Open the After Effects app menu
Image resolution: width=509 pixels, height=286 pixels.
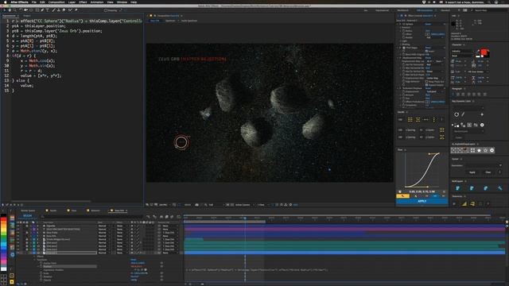point(19,2)
